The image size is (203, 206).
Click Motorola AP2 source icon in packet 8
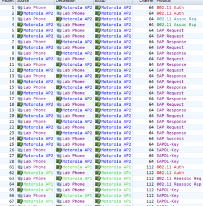tap(20, 47)
